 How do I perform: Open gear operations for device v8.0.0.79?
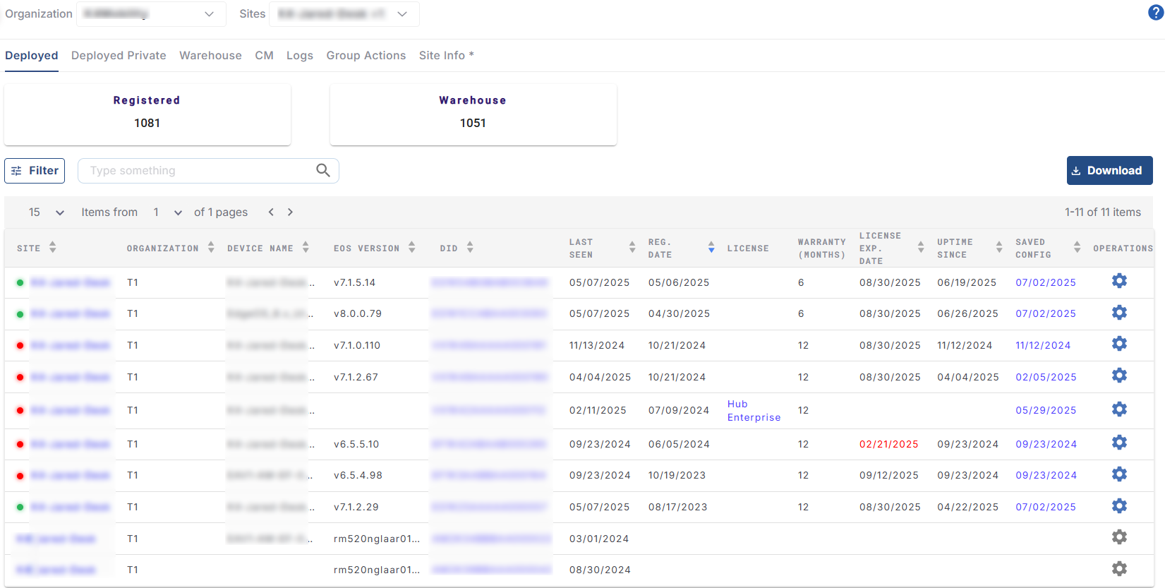point(1119,313)
